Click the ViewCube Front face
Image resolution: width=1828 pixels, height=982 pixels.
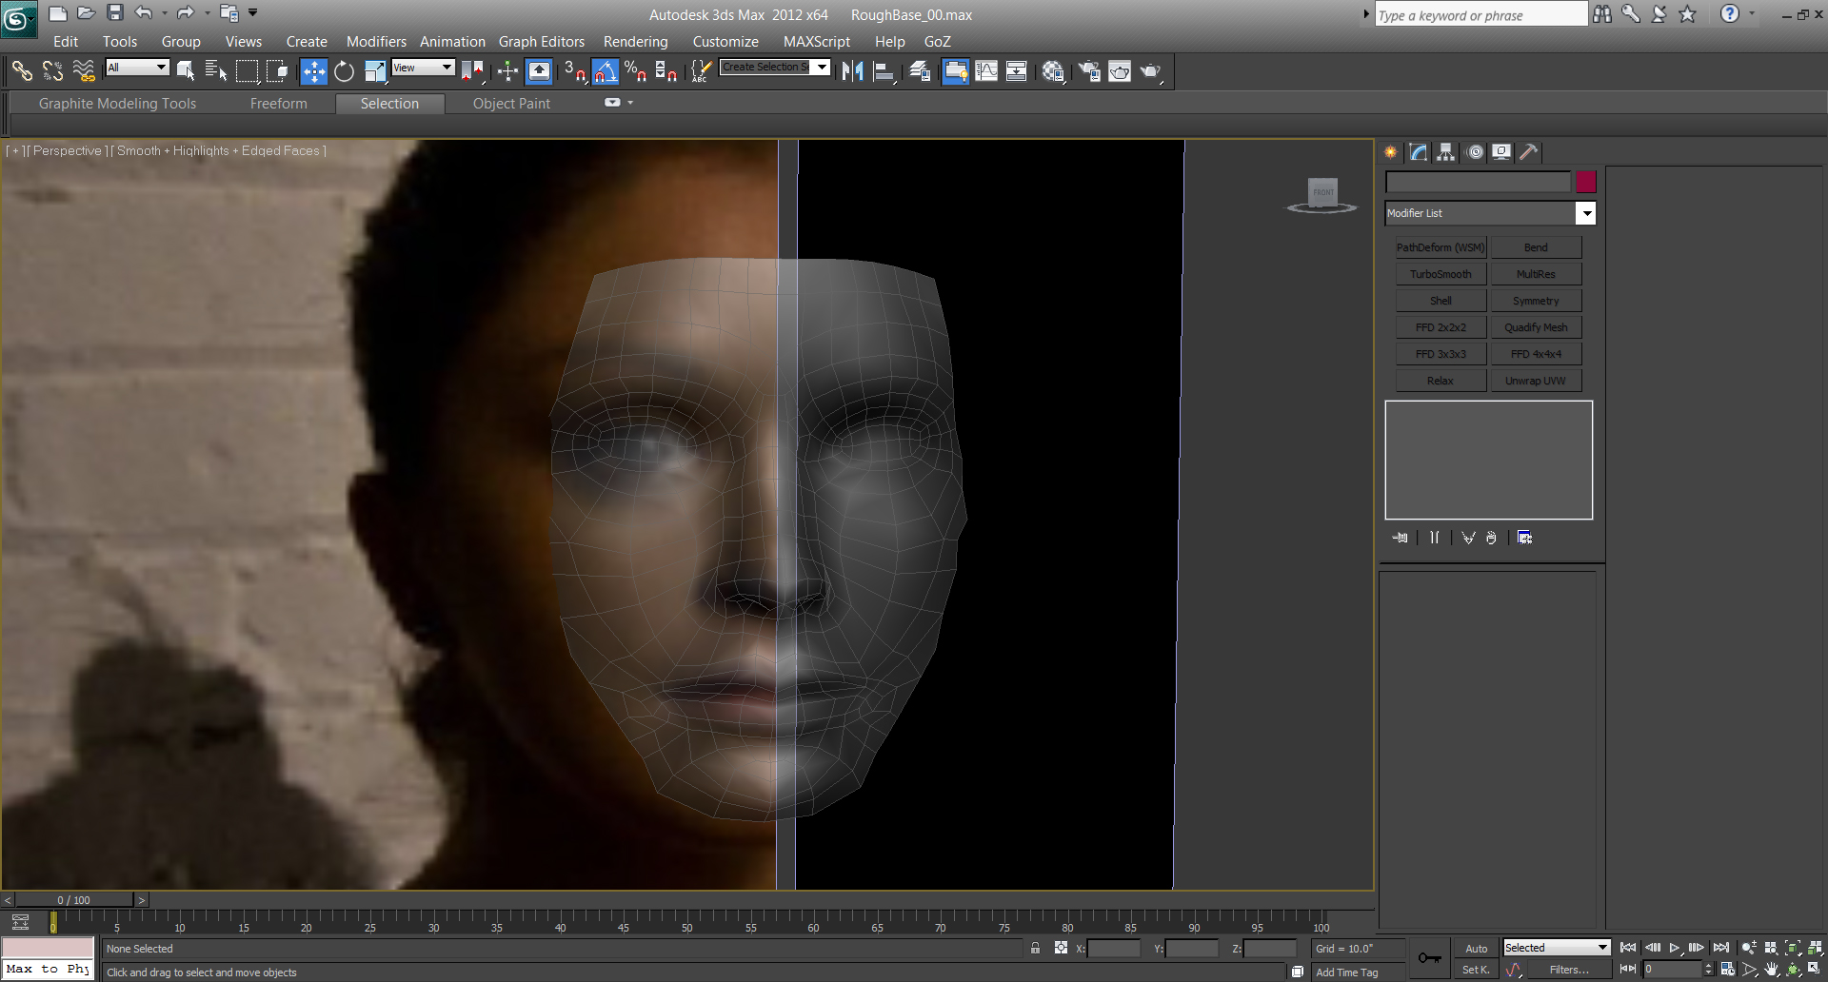tap(1323, 191)
